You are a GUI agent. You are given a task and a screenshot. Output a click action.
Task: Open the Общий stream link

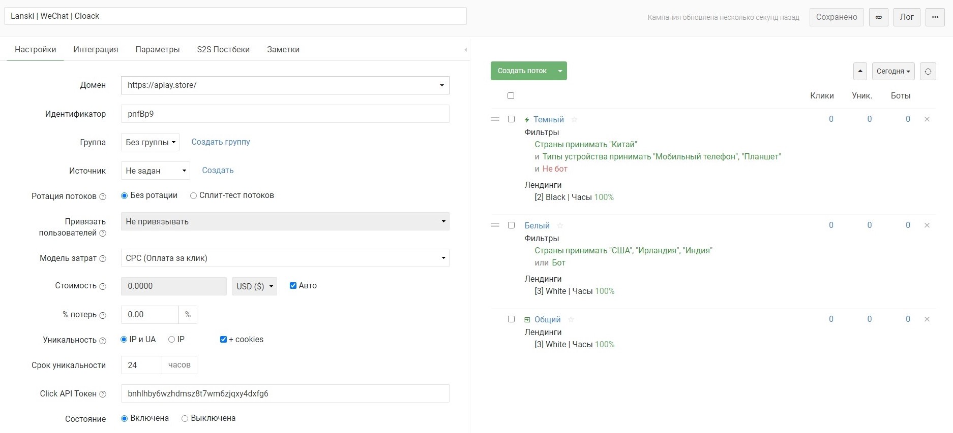click(548, 320)
